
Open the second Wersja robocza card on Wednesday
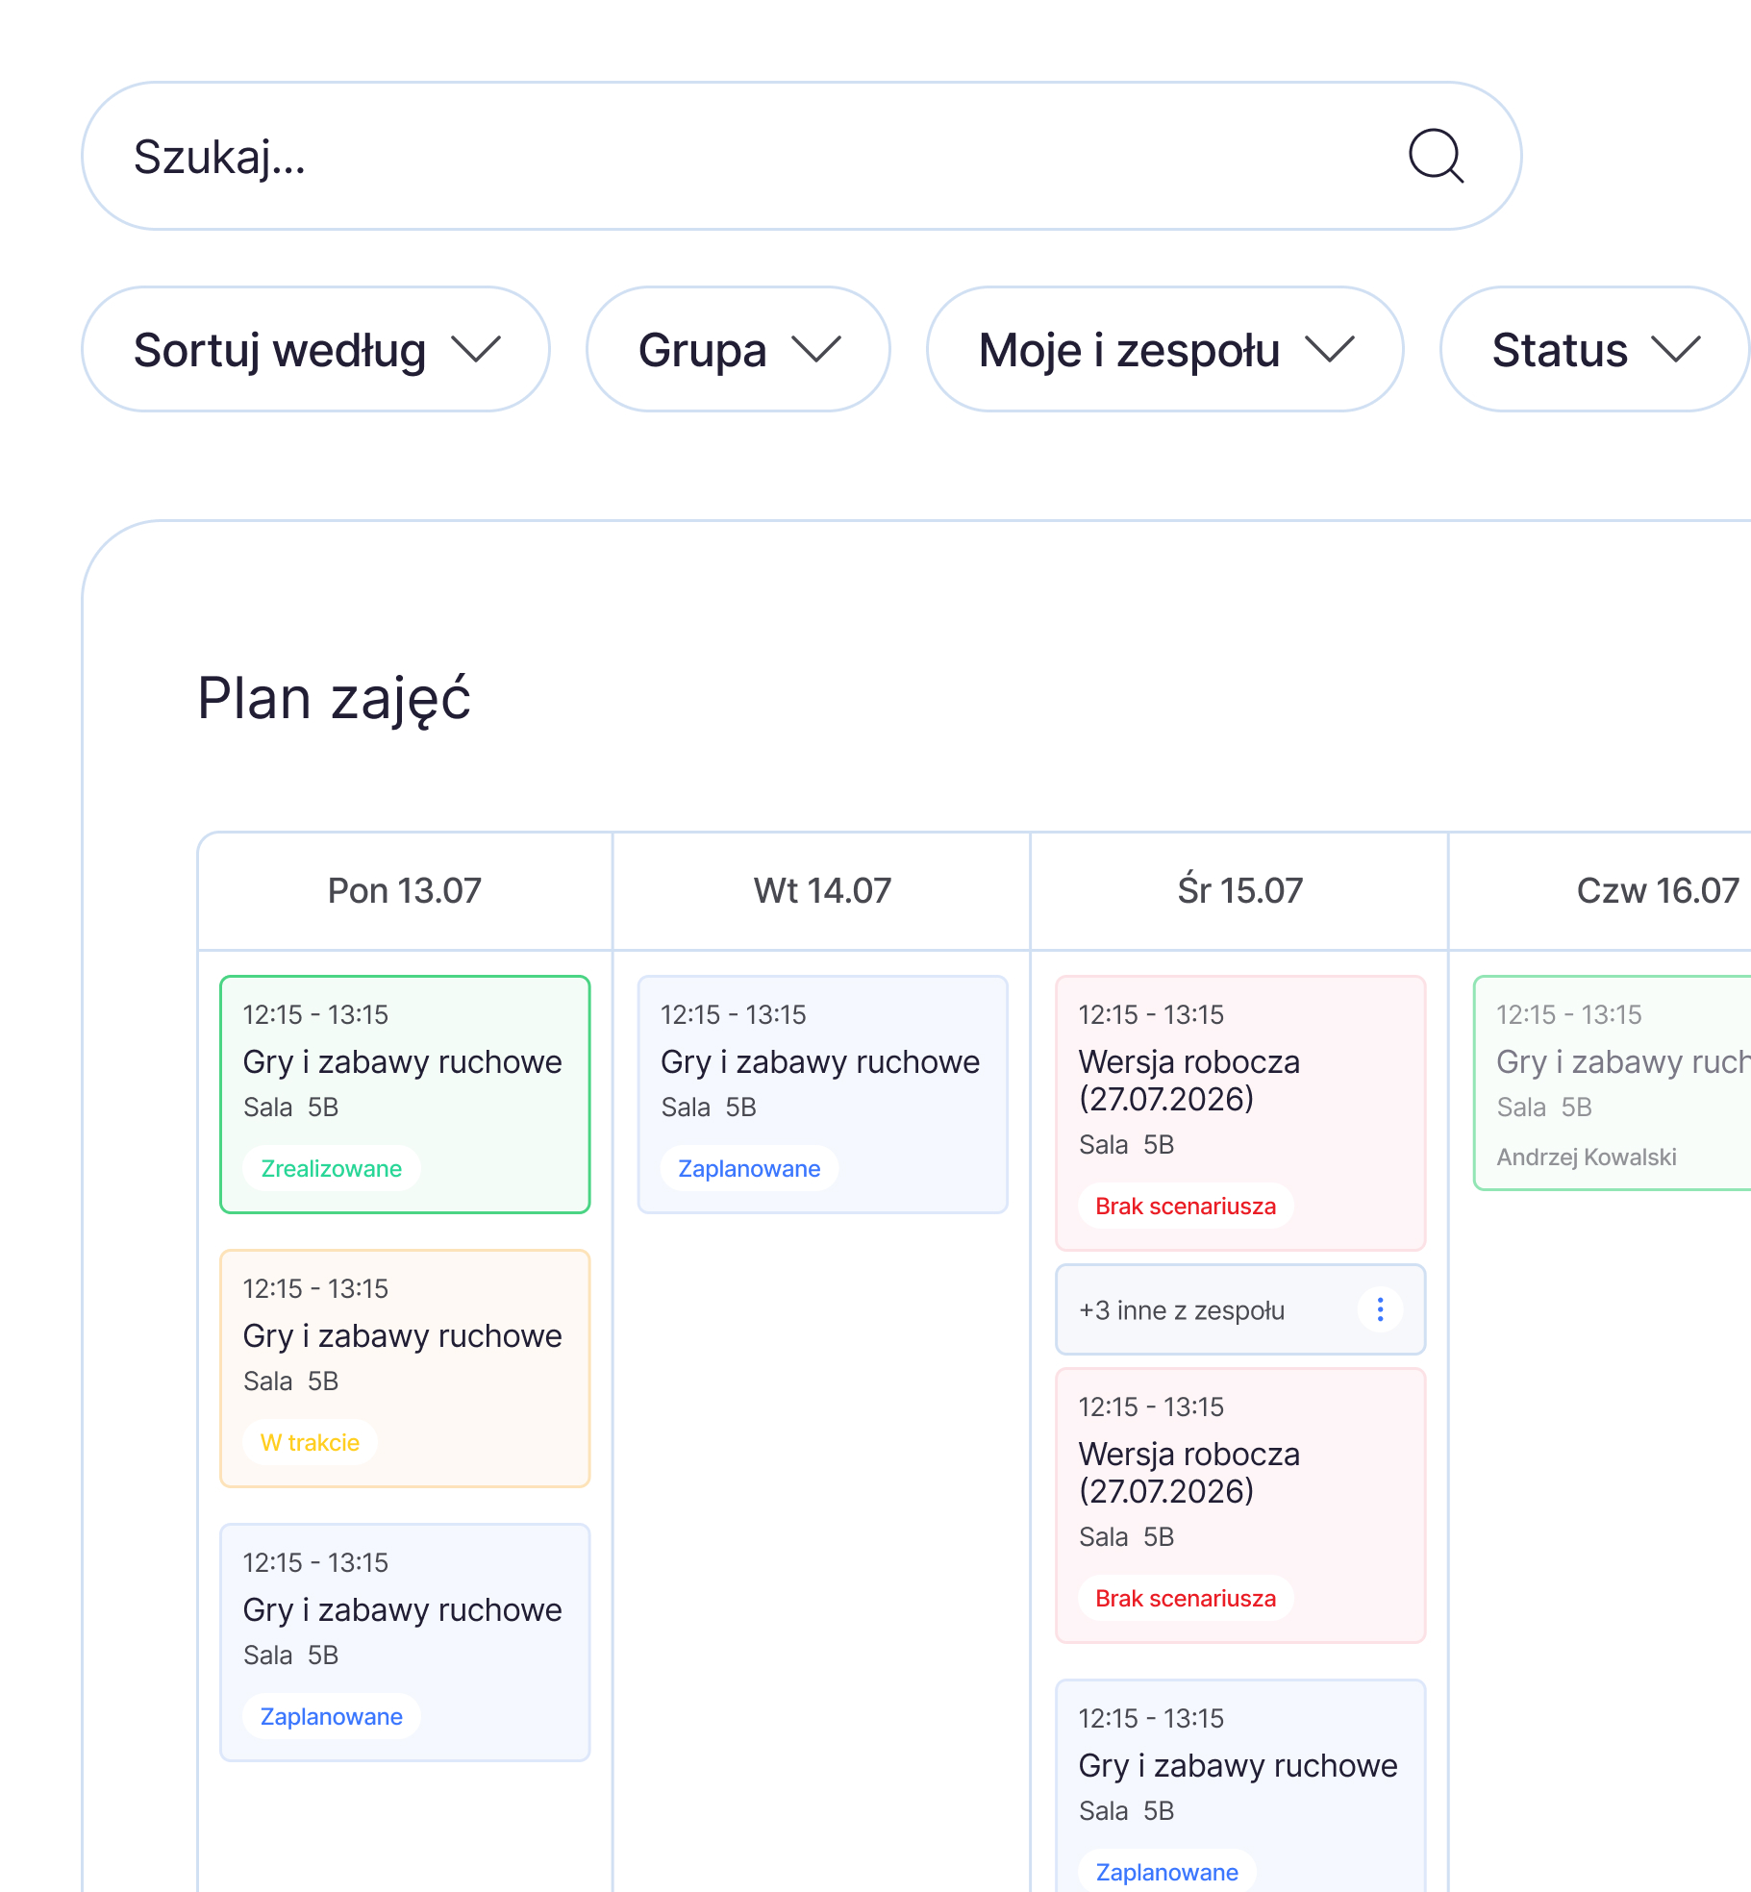(x=1240, y=1506)
